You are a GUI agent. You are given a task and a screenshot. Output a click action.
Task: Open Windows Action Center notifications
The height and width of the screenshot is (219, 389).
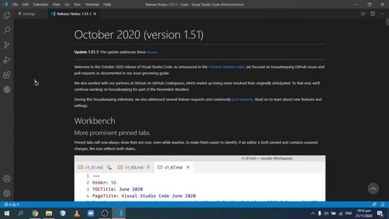point(380,214)
